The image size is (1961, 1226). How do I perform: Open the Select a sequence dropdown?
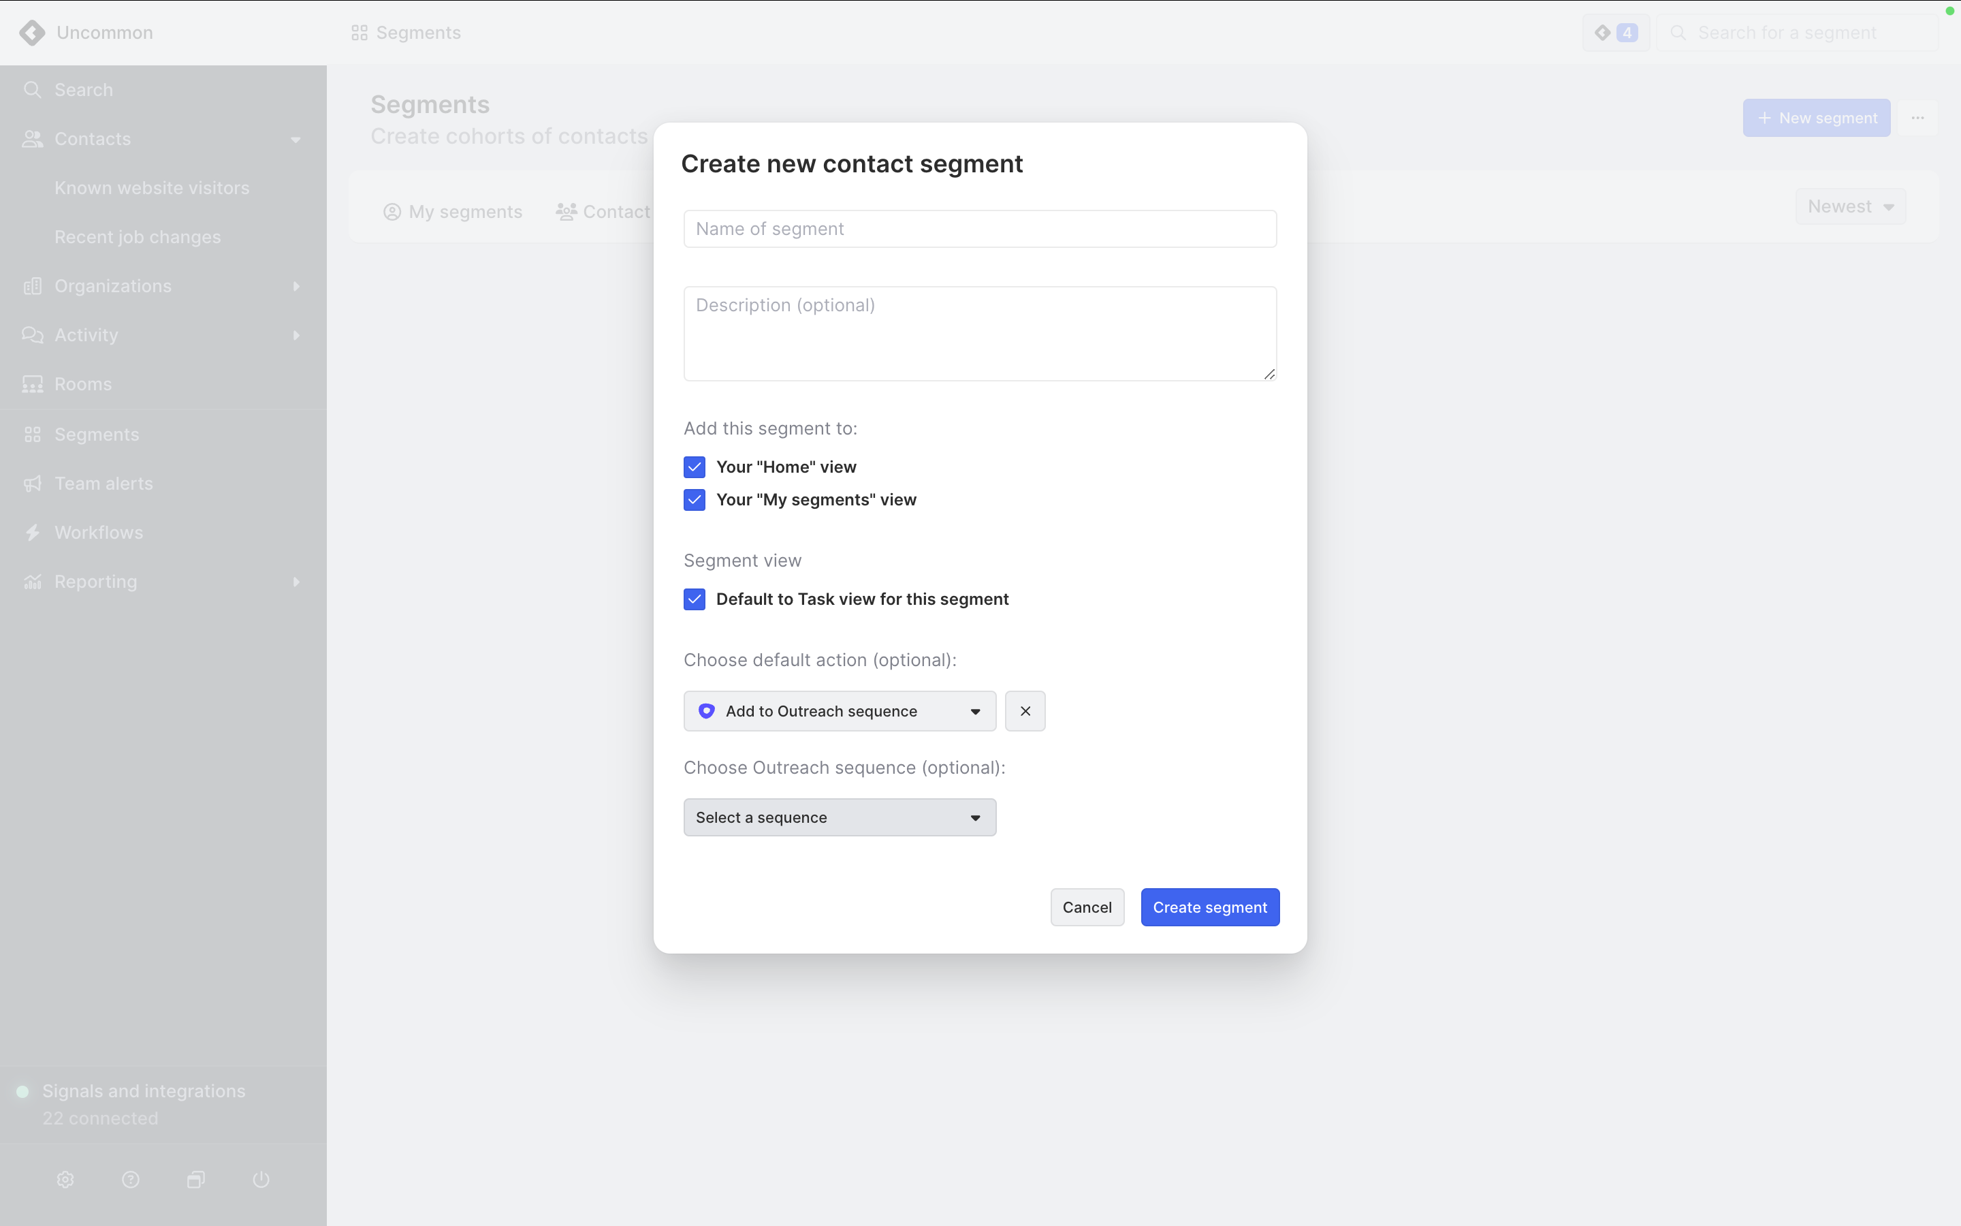(x=840, y=817)
